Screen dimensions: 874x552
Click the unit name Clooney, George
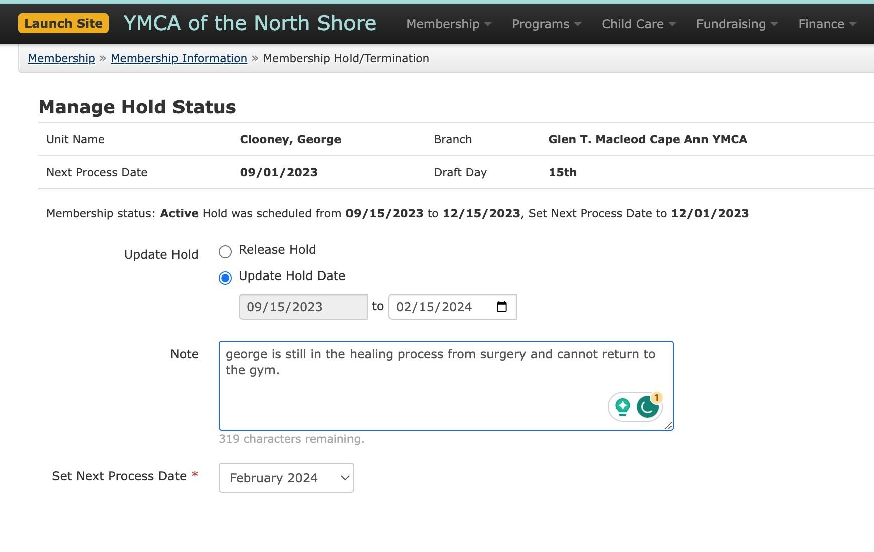click(290, 139)
